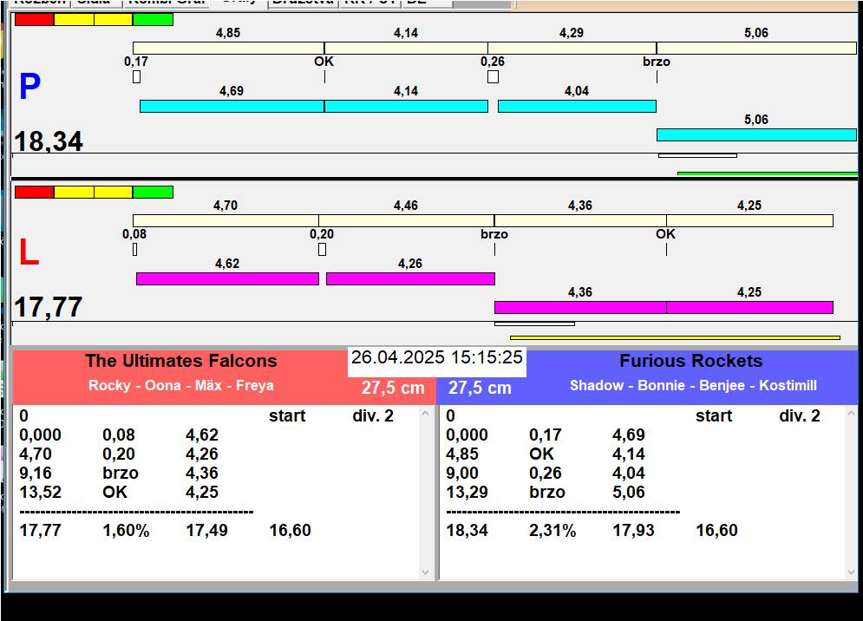The image size is (863, 621).
Task: Click the small box under the 0,20 changeover
Action: [x=323, y=250]
